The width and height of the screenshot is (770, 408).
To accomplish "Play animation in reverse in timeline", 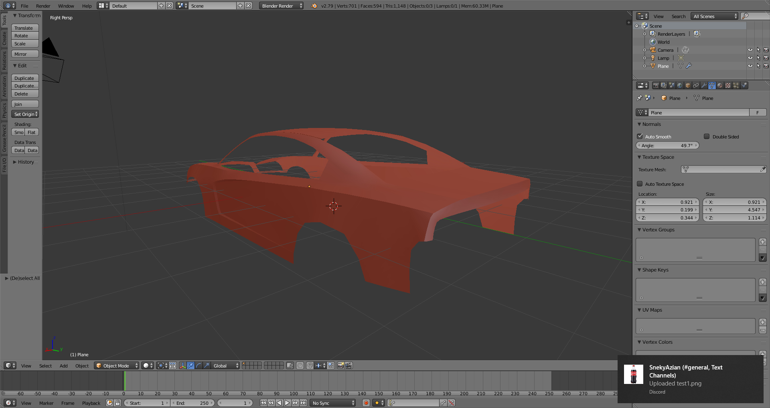I will 279,403.
